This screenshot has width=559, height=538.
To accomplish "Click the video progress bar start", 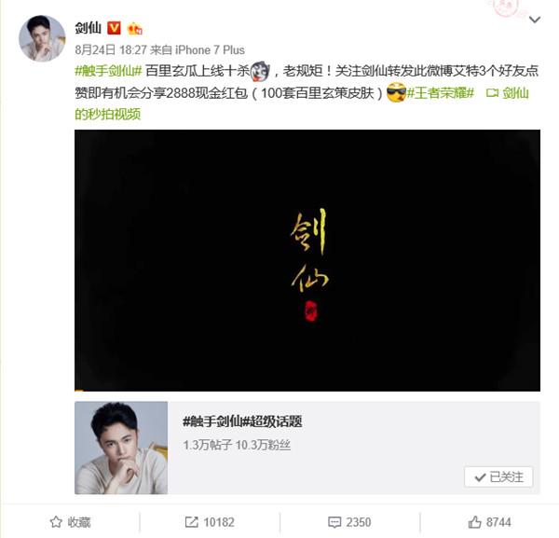I will coord(79,391).
